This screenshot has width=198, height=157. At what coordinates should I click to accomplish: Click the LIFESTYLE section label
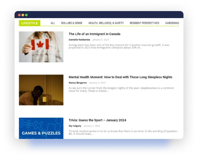pyautogui.click(x=30, y=23)
